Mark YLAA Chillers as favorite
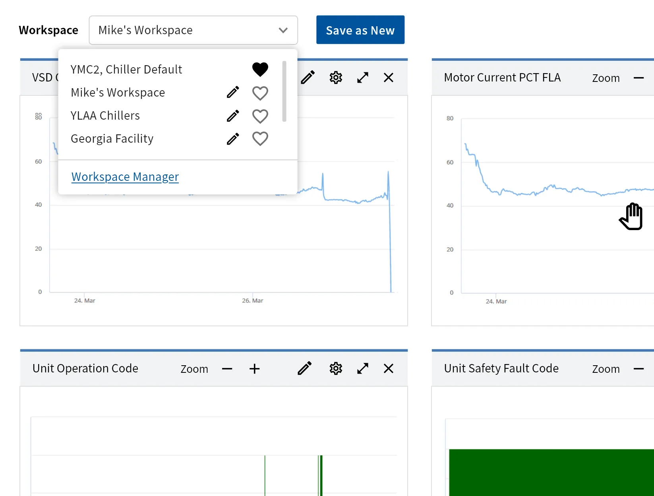 (260, 116)
